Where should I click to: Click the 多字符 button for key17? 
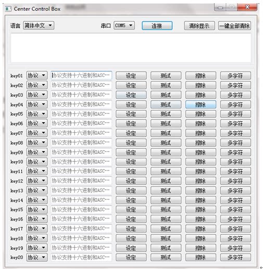(235, 228)
